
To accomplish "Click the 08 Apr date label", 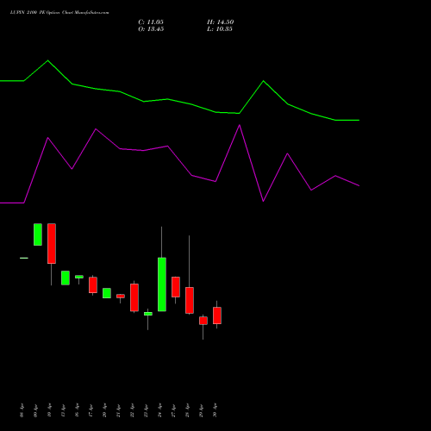I will pyautogui.click(x=22, y=410).
